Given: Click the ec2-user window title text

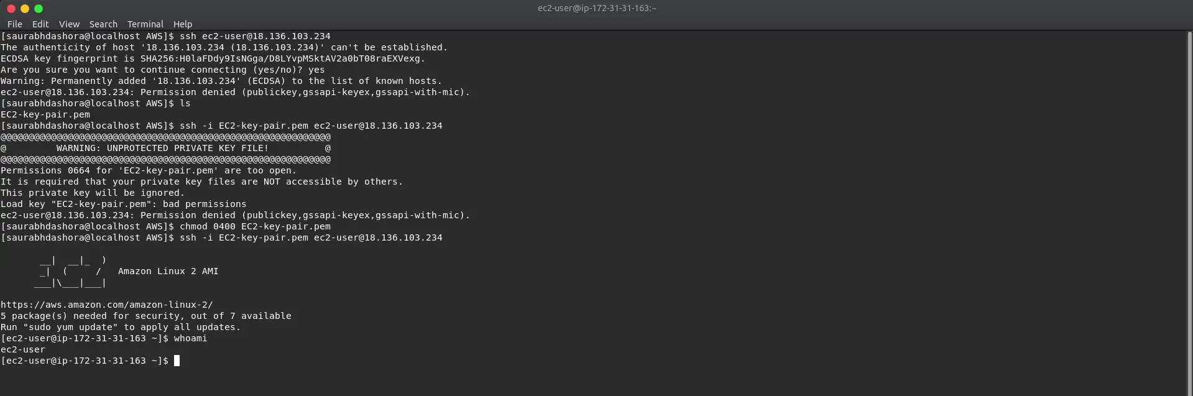Looking at the screenshot, I should click(596, 9).
